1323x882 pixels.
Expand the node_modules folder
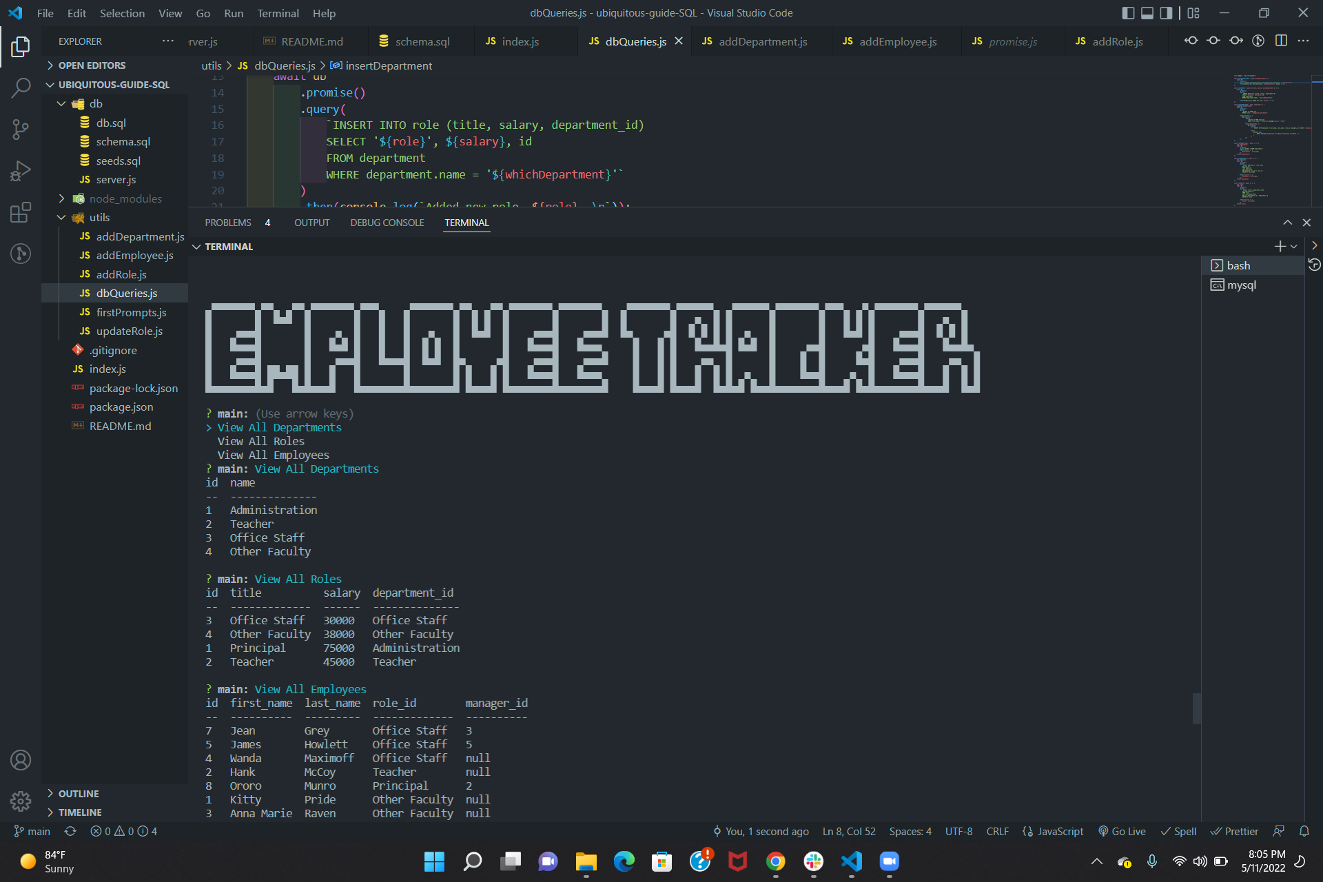tap(125, 198)
